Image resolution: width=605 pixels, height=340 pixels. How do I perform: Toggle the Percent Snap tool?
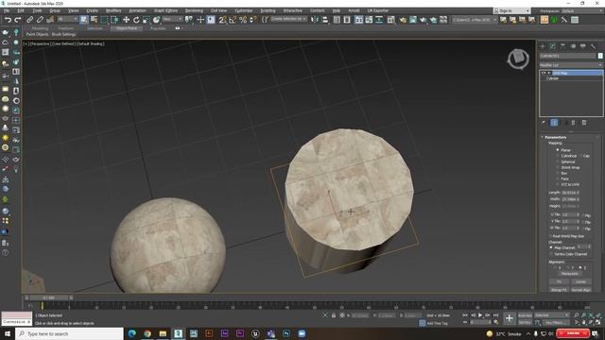tap(243, 20)
